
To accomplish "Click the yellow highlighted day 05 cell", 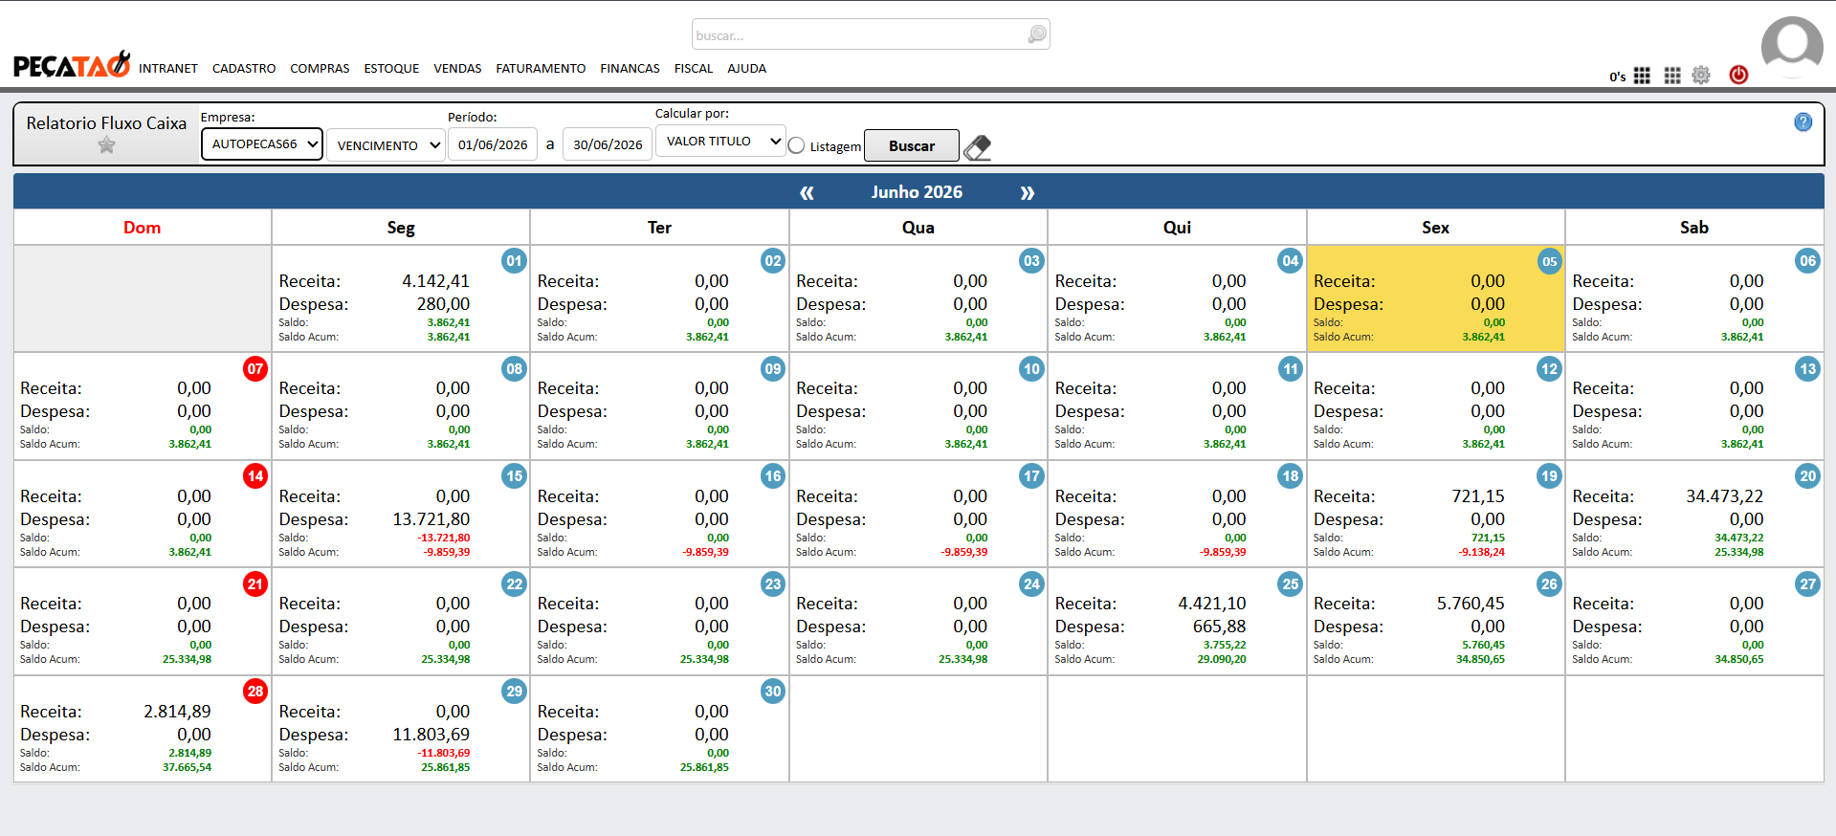I will coord(1435,298).
